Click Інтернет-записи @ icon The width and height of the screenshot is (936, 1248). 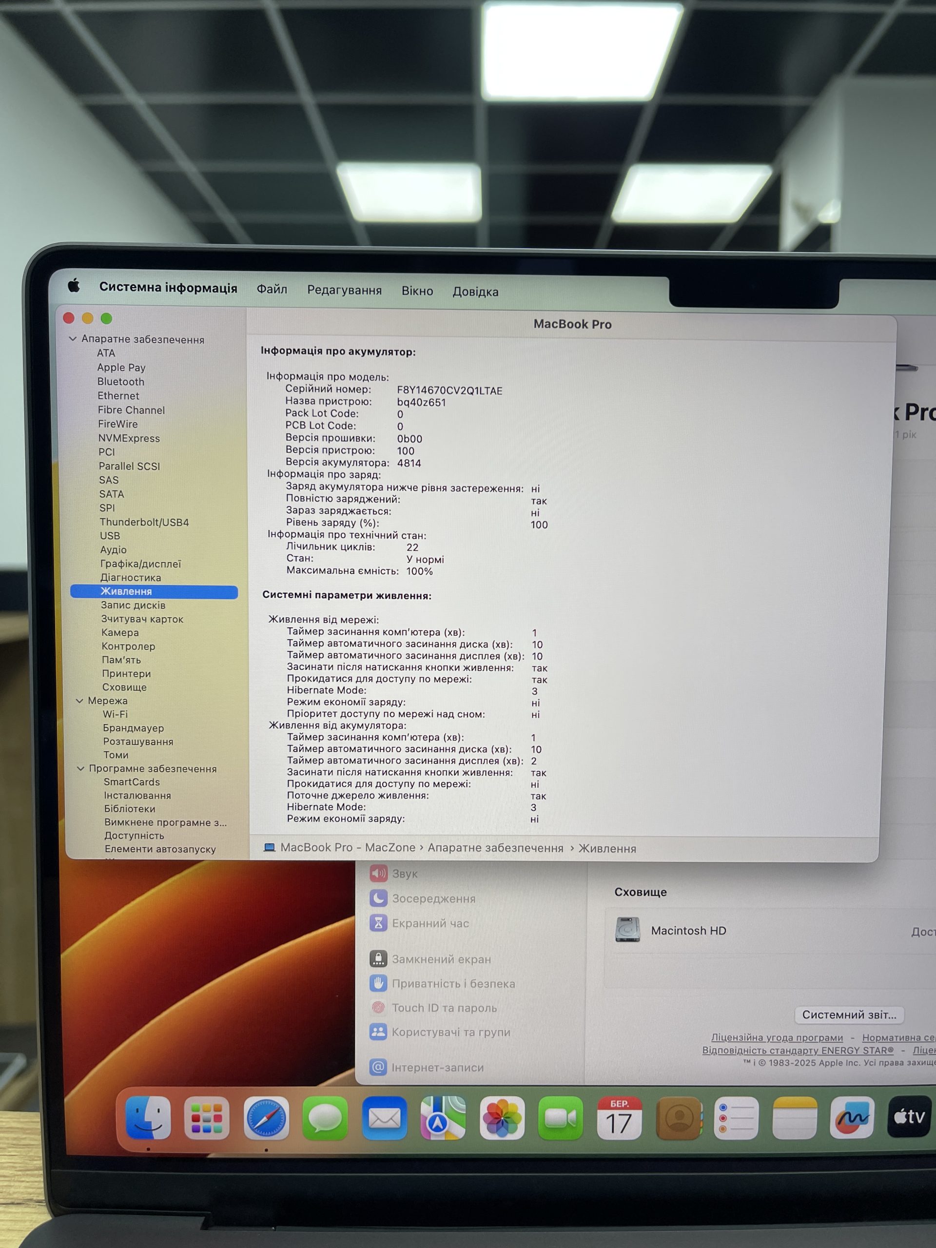[x=378, y=1068]
